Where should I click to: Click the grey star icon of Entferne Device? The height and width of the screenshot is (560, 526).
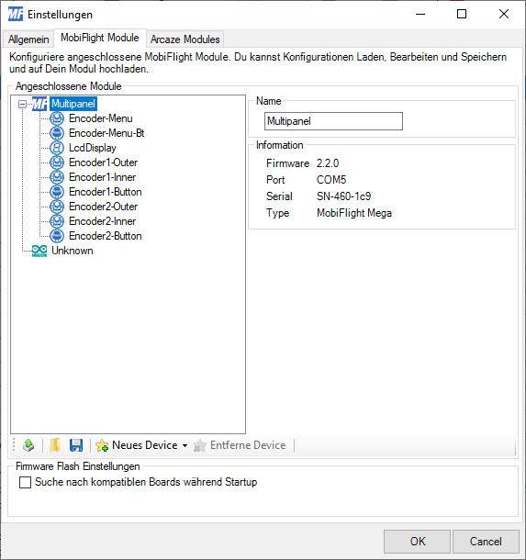200,445
